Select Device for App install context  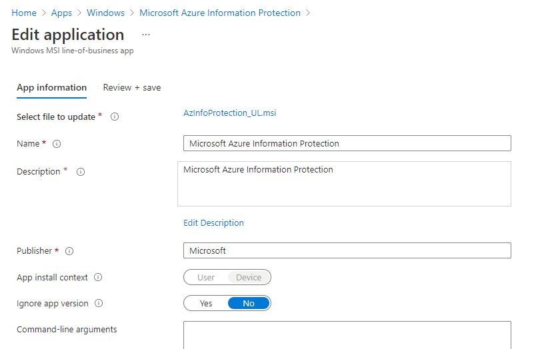(249, 278)
